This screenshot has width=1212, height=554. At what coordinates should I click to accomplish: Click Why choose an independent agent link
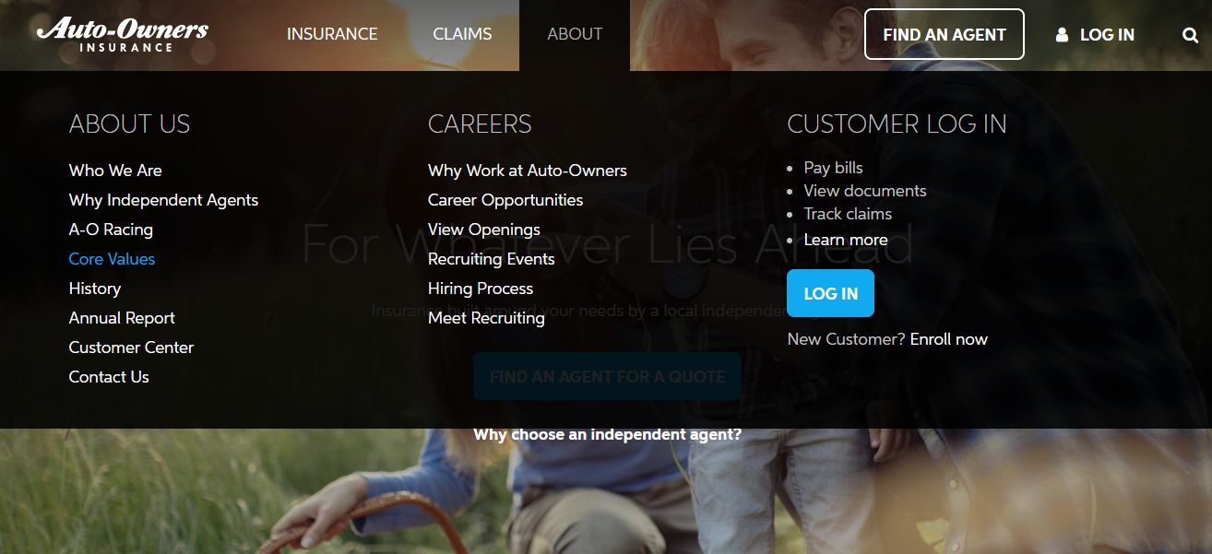[607, 434]
